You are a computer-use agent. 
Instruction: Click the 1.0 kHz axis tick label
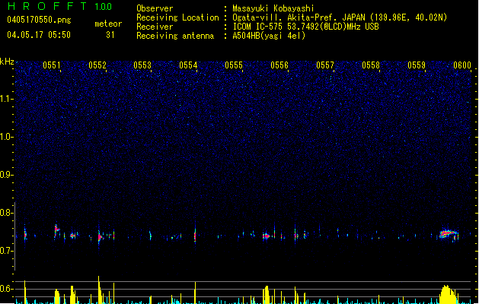click(6, 137)
